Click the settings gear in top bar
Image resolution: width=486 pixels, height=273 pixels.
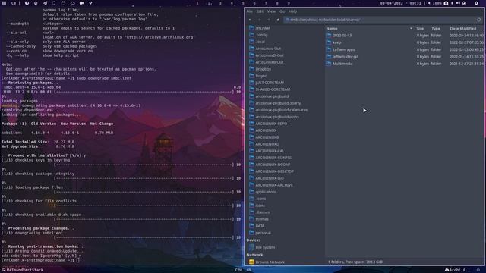pyautogui.click(x=476, y=3)
